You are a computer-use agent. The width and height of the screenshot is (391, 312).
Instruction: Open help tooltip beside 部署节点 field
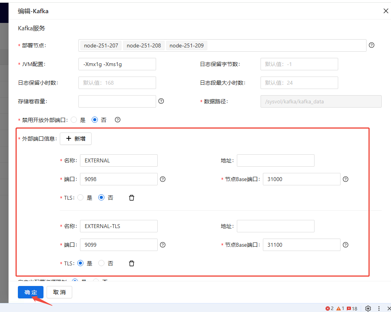pos(372,45)
